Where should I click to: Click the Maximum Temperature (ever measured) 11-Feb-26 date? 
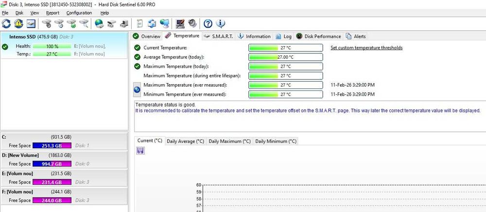(352, 85)
